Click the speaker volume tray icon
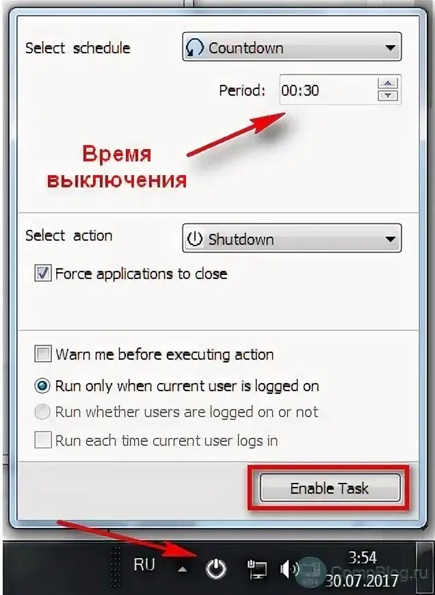435x595 pixels. (x=289, y=569)
